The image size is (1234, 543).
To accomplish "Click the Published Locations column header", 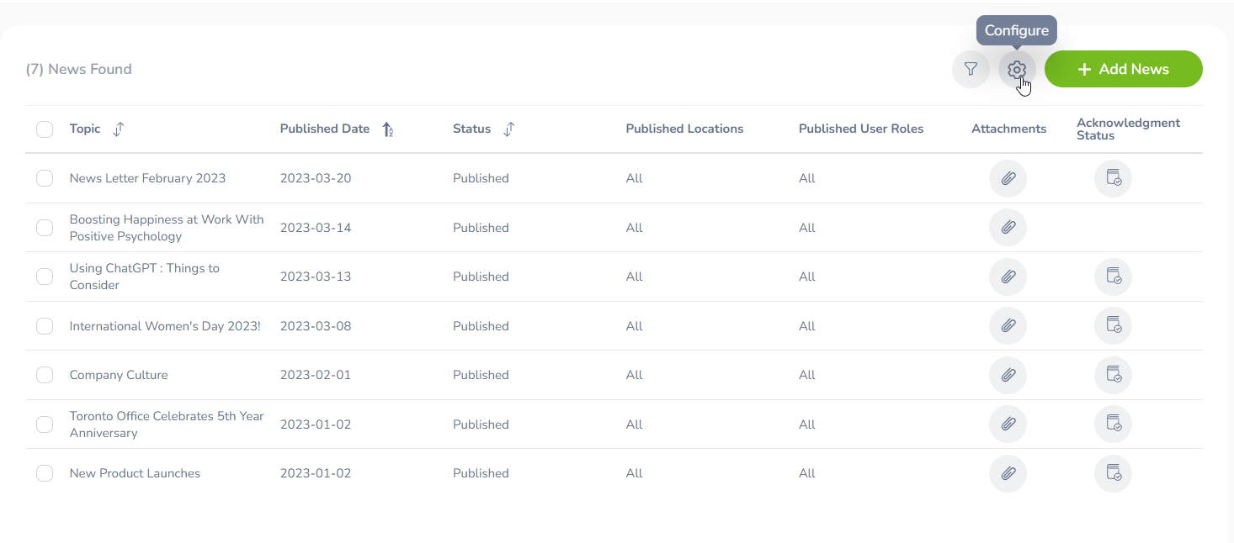I will 684,129.
